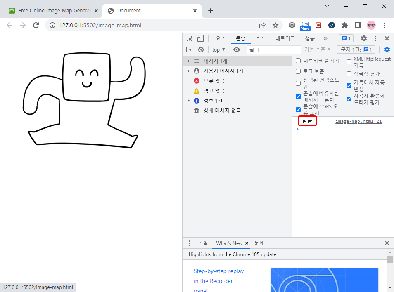Select 상세 메시지 없음 sidebar row
Screen dimensions: 394x292
(x=237, y=111)
